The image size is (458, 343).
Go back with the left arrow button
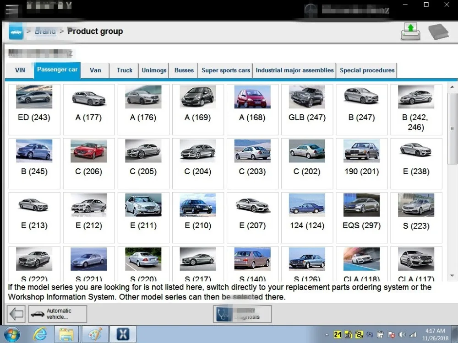click(x=16, y=314)
